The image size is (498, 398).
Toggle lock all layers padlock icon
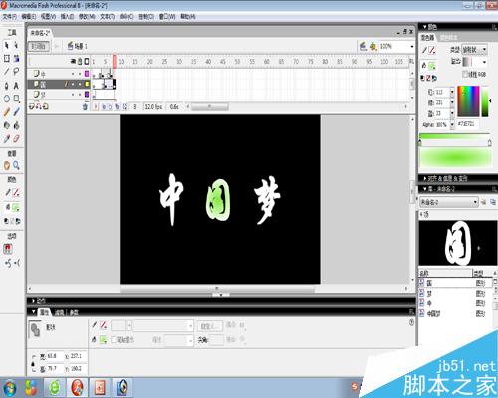(80, 62)
